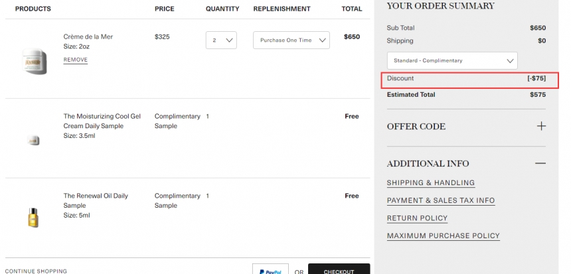
Task: Open the quantity dropdown for Crème de la Mer
Action: (221, 40)
